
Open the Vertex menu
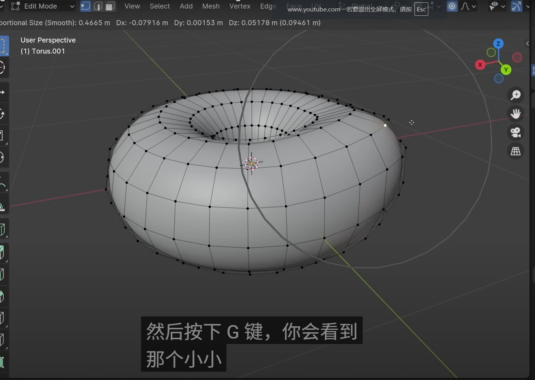click(x=240, y=6)
